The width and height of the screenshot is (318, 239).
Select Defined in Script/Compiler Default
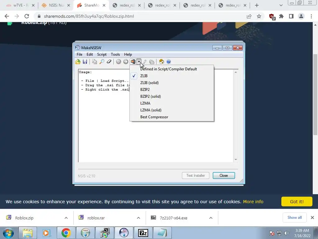tap(172, 69)
